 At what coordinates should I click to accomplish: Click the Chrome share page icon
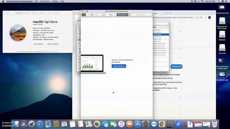point(197,18)
